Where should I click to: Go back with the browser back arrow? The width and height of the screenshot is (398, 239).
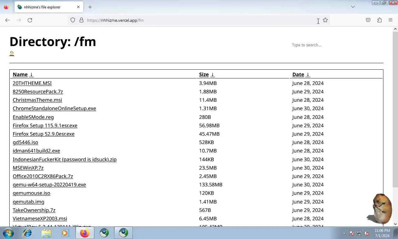pos(7,20)
